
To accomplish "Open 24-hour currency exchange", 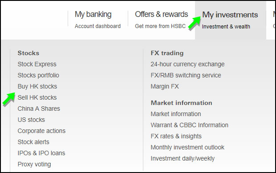I will click(x=188, y=64).
